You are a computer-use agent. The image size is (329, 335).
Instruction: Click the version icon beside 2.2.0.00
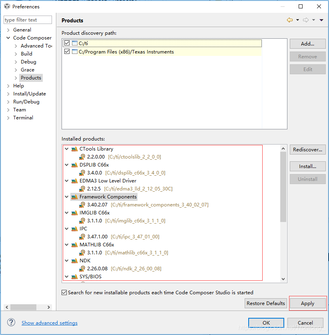coord(82,157)
